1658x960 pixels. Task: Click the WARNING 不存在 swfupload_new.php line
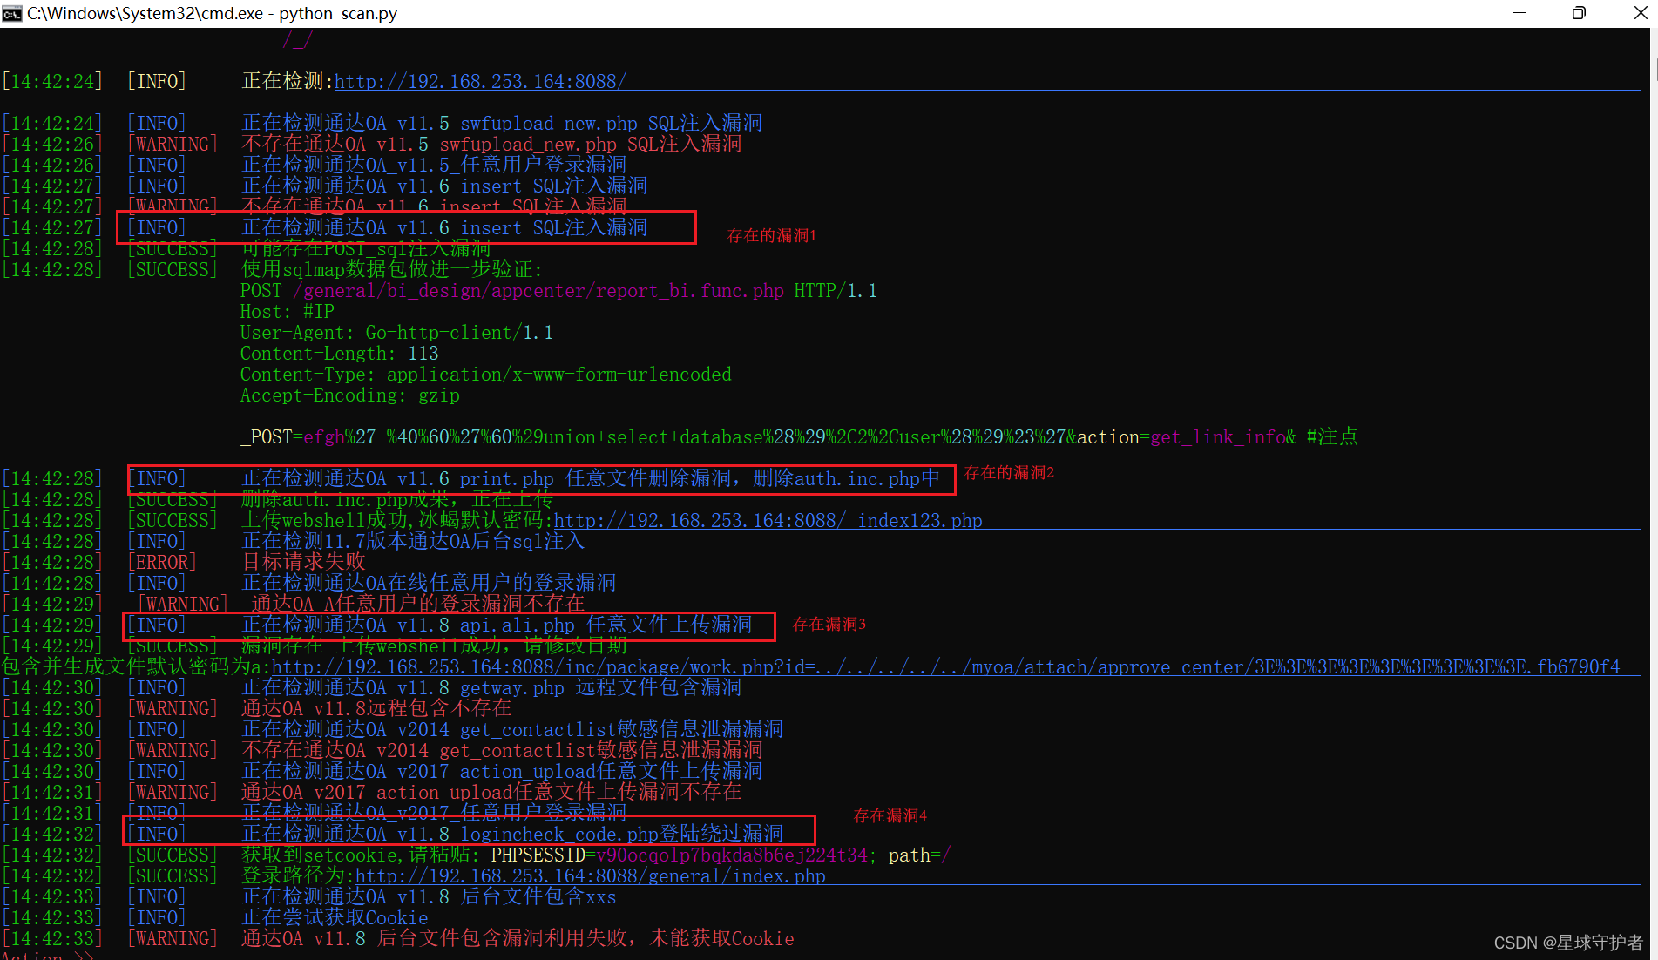click(x=491, y=144)
